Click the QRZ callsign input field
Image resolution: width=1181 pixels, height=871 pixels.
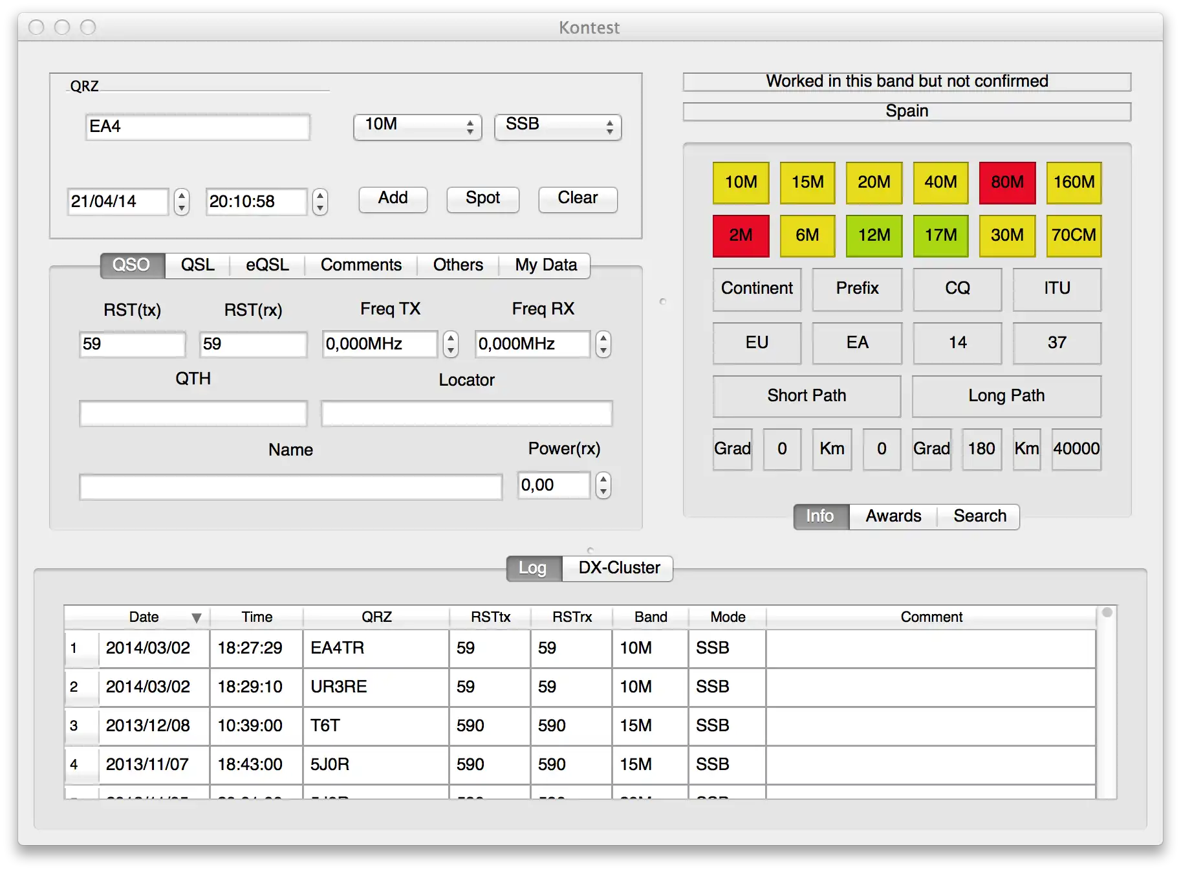(x=197, y=127)
